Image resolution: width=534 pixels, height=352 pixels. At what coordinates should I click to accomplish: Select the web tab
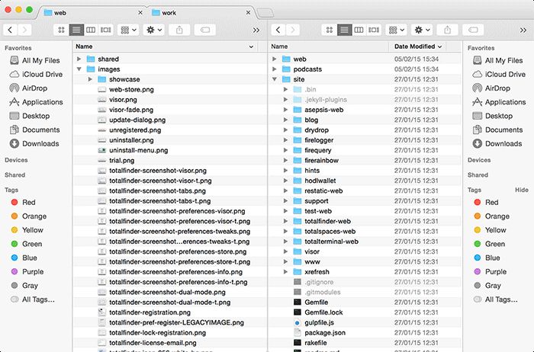point(93,13)
